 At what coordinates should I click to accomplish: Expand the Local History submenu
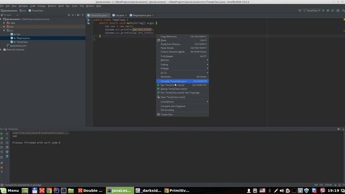coord(182,102)
